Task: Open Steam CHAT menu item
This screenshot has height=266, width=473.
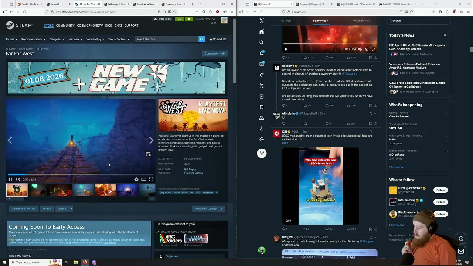Action: (118, 25)
